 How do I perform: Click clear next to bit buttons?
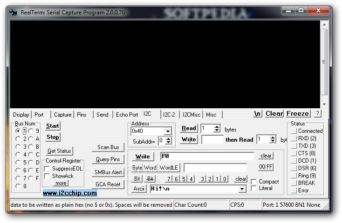[240, 179]
